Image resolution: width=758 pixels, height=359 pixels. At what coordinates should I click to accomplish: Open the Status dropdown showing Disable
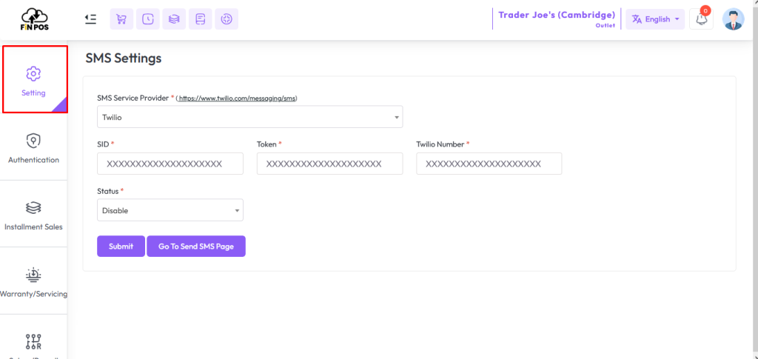click(170, 210)
